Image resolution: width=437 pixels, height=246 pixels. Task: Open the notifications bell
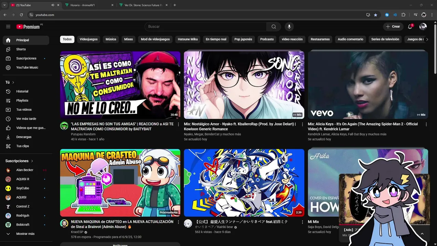[410, 27]
